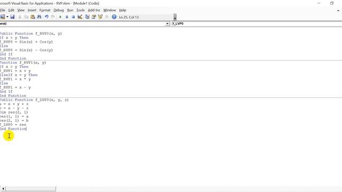The image size is (342, 192).
Task: Open the Window menu
Action: point(110,10)
